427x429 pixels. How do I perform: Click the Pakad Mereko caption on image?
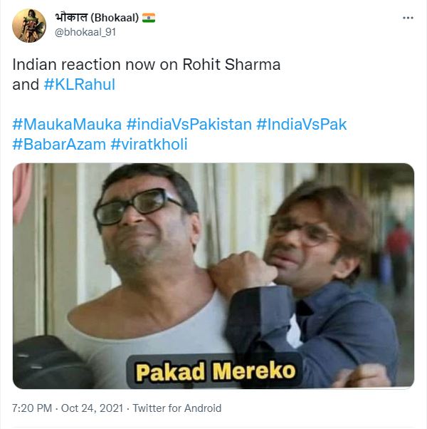(x=215, y=371)
